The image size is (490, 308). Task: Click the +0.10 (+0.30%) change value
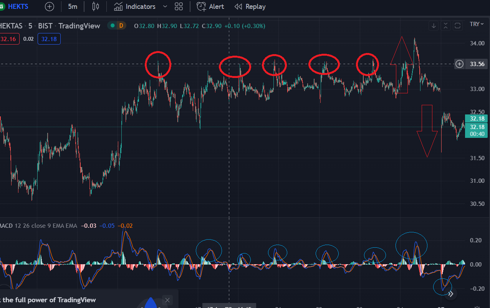click(x=245, y=26)
